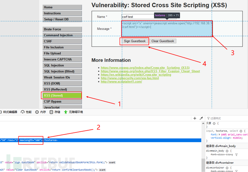Click onclick validateGuestbookForm attribute text
This screenshot has width=248, height=172.
pyautogui.click(x=72, y=163)
